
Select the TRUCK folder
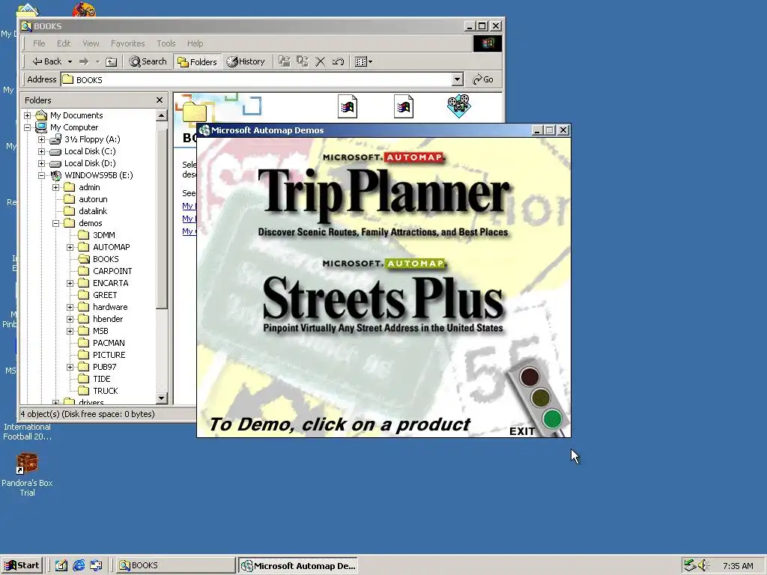point(105,391)
